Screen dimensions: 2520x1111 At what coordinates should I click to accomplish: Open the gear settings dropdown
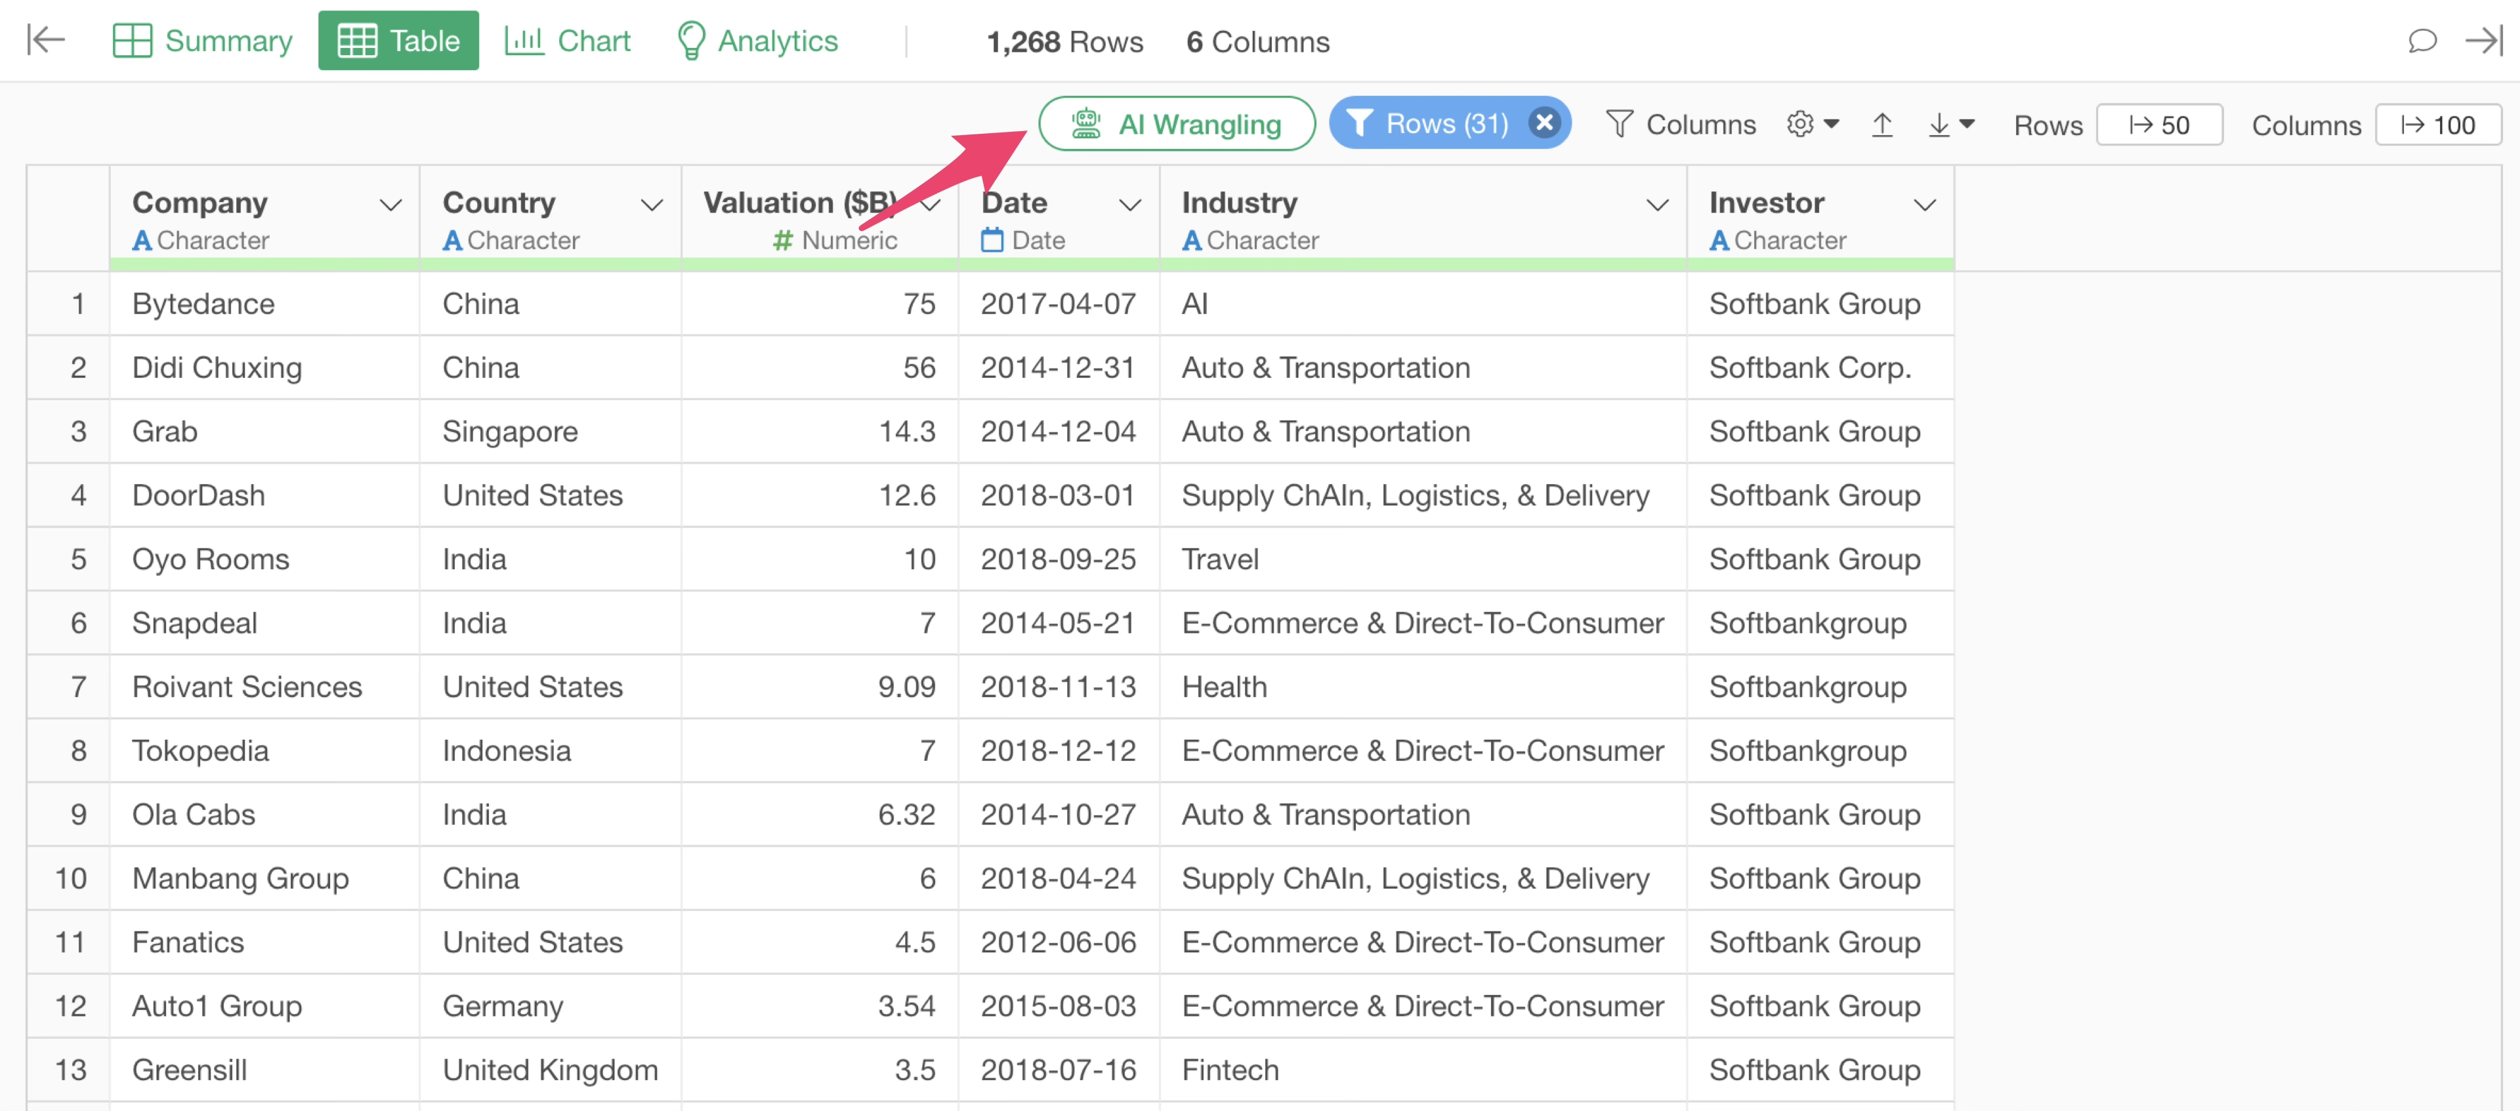pos(1813,124)
